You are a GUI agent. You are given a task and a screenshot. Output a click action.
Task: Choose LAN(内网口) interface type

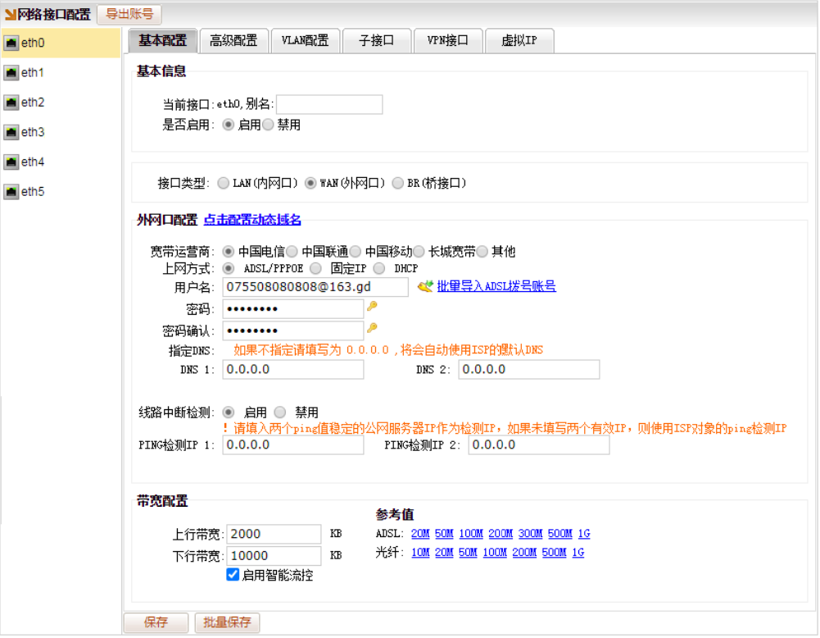point(224,183)
